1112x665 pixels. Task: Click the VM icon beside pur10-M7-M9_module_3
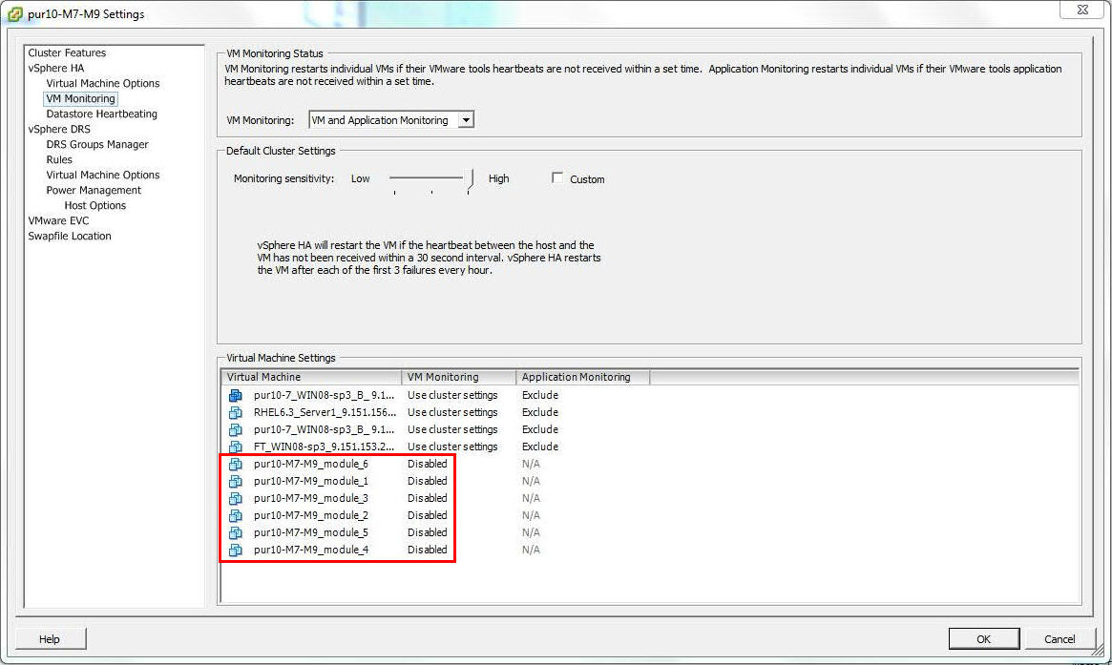tap(235, 498)
